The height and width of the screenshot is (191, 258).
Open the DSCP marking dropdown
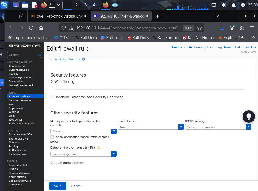248,127
